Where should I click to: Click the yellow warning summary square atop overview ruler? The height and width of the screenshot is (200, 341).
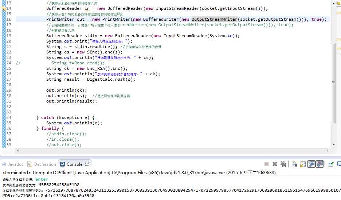339,3
